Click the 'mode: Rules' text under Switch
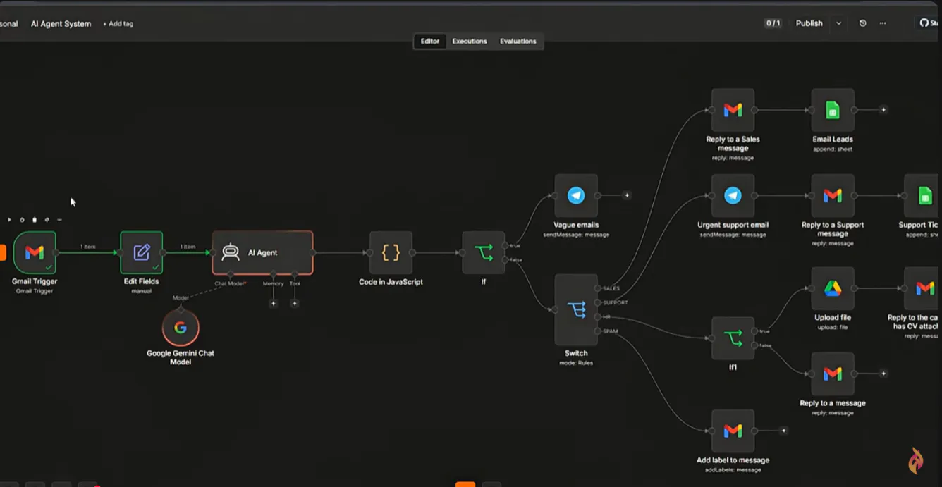The image size is (942, 487). click(x=576, y=363)
